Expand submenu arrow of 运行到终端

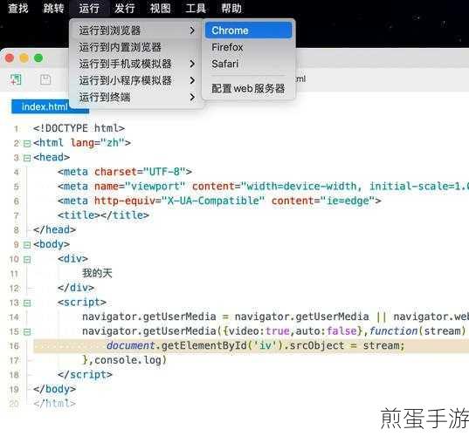click(x=192, y=97)
